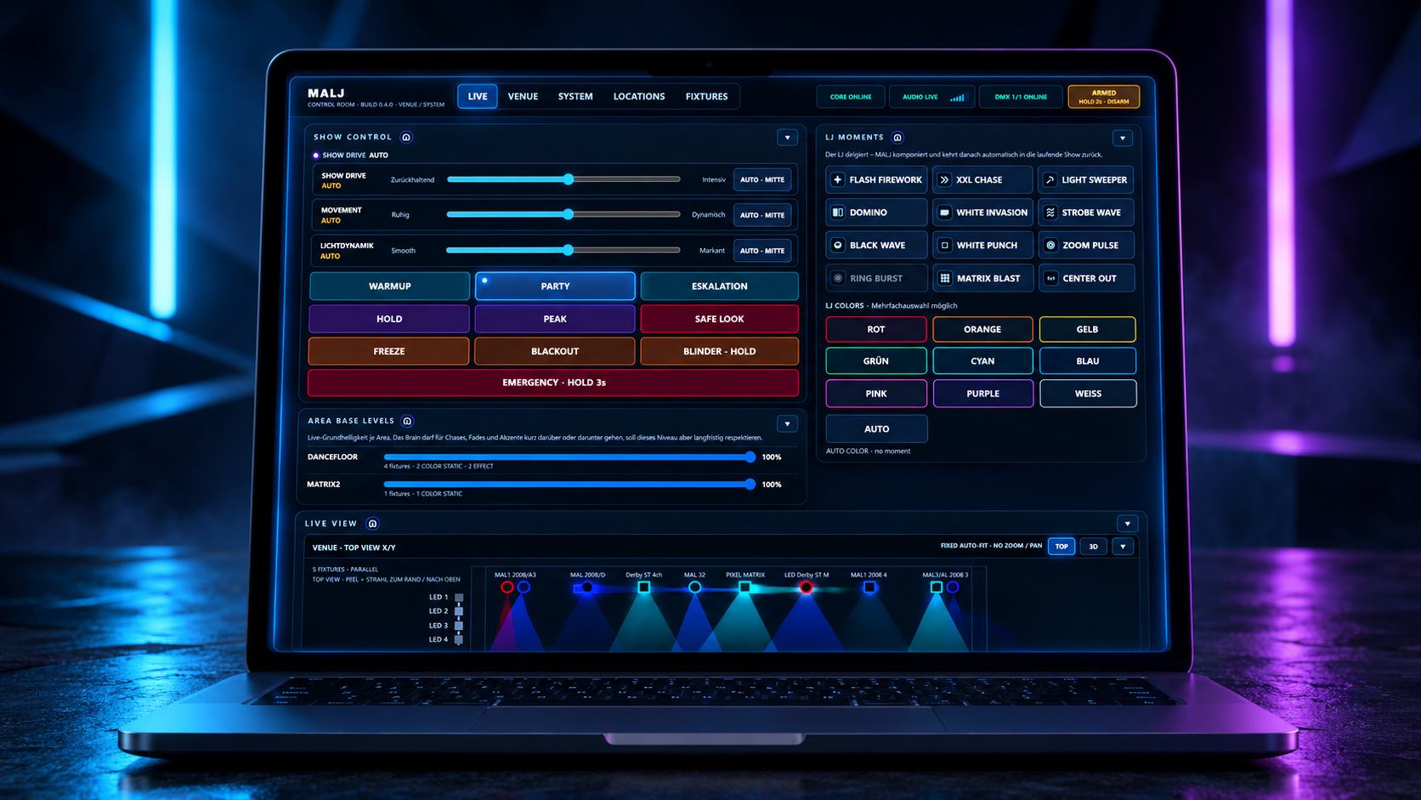Trigger the Matrix Blast moment
1421x800 pixels.
tap(982, 278)
